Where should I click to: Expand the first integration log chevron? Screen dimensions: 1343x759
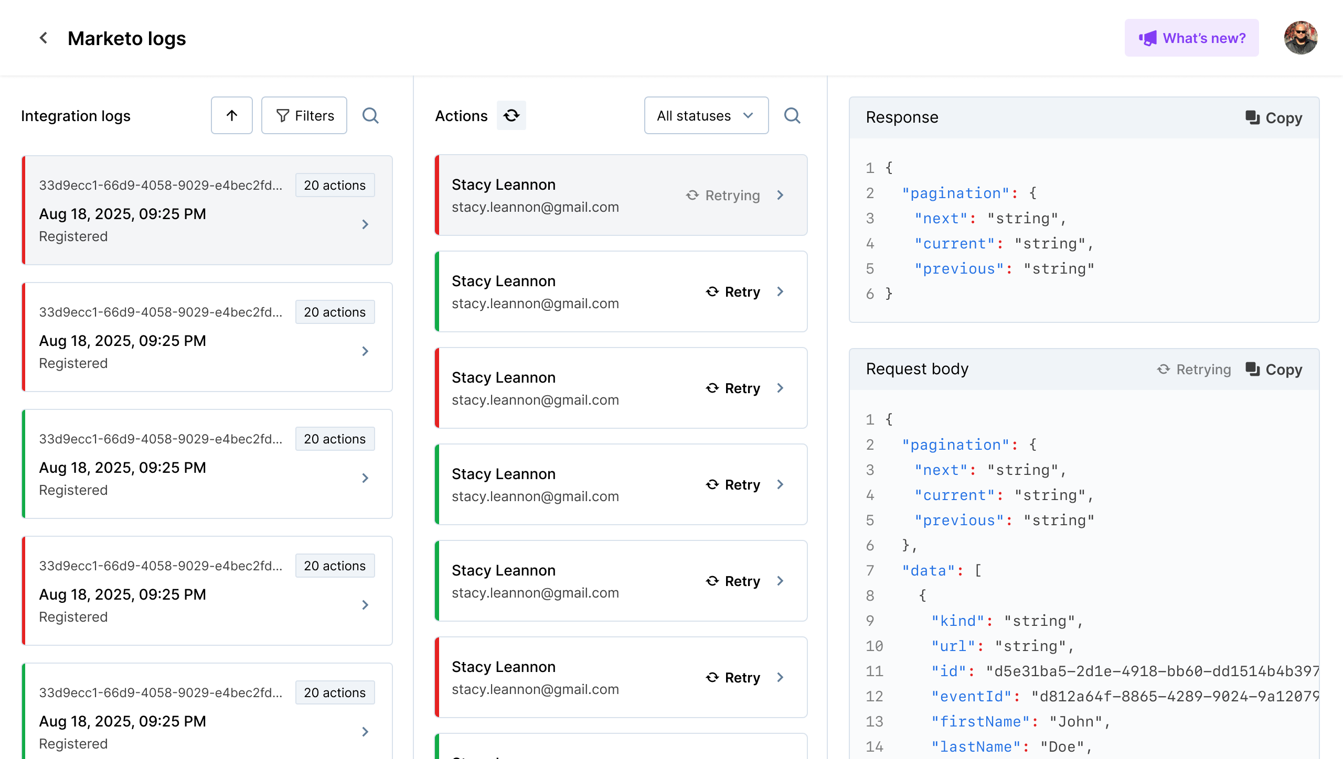[x=366, y=224]
